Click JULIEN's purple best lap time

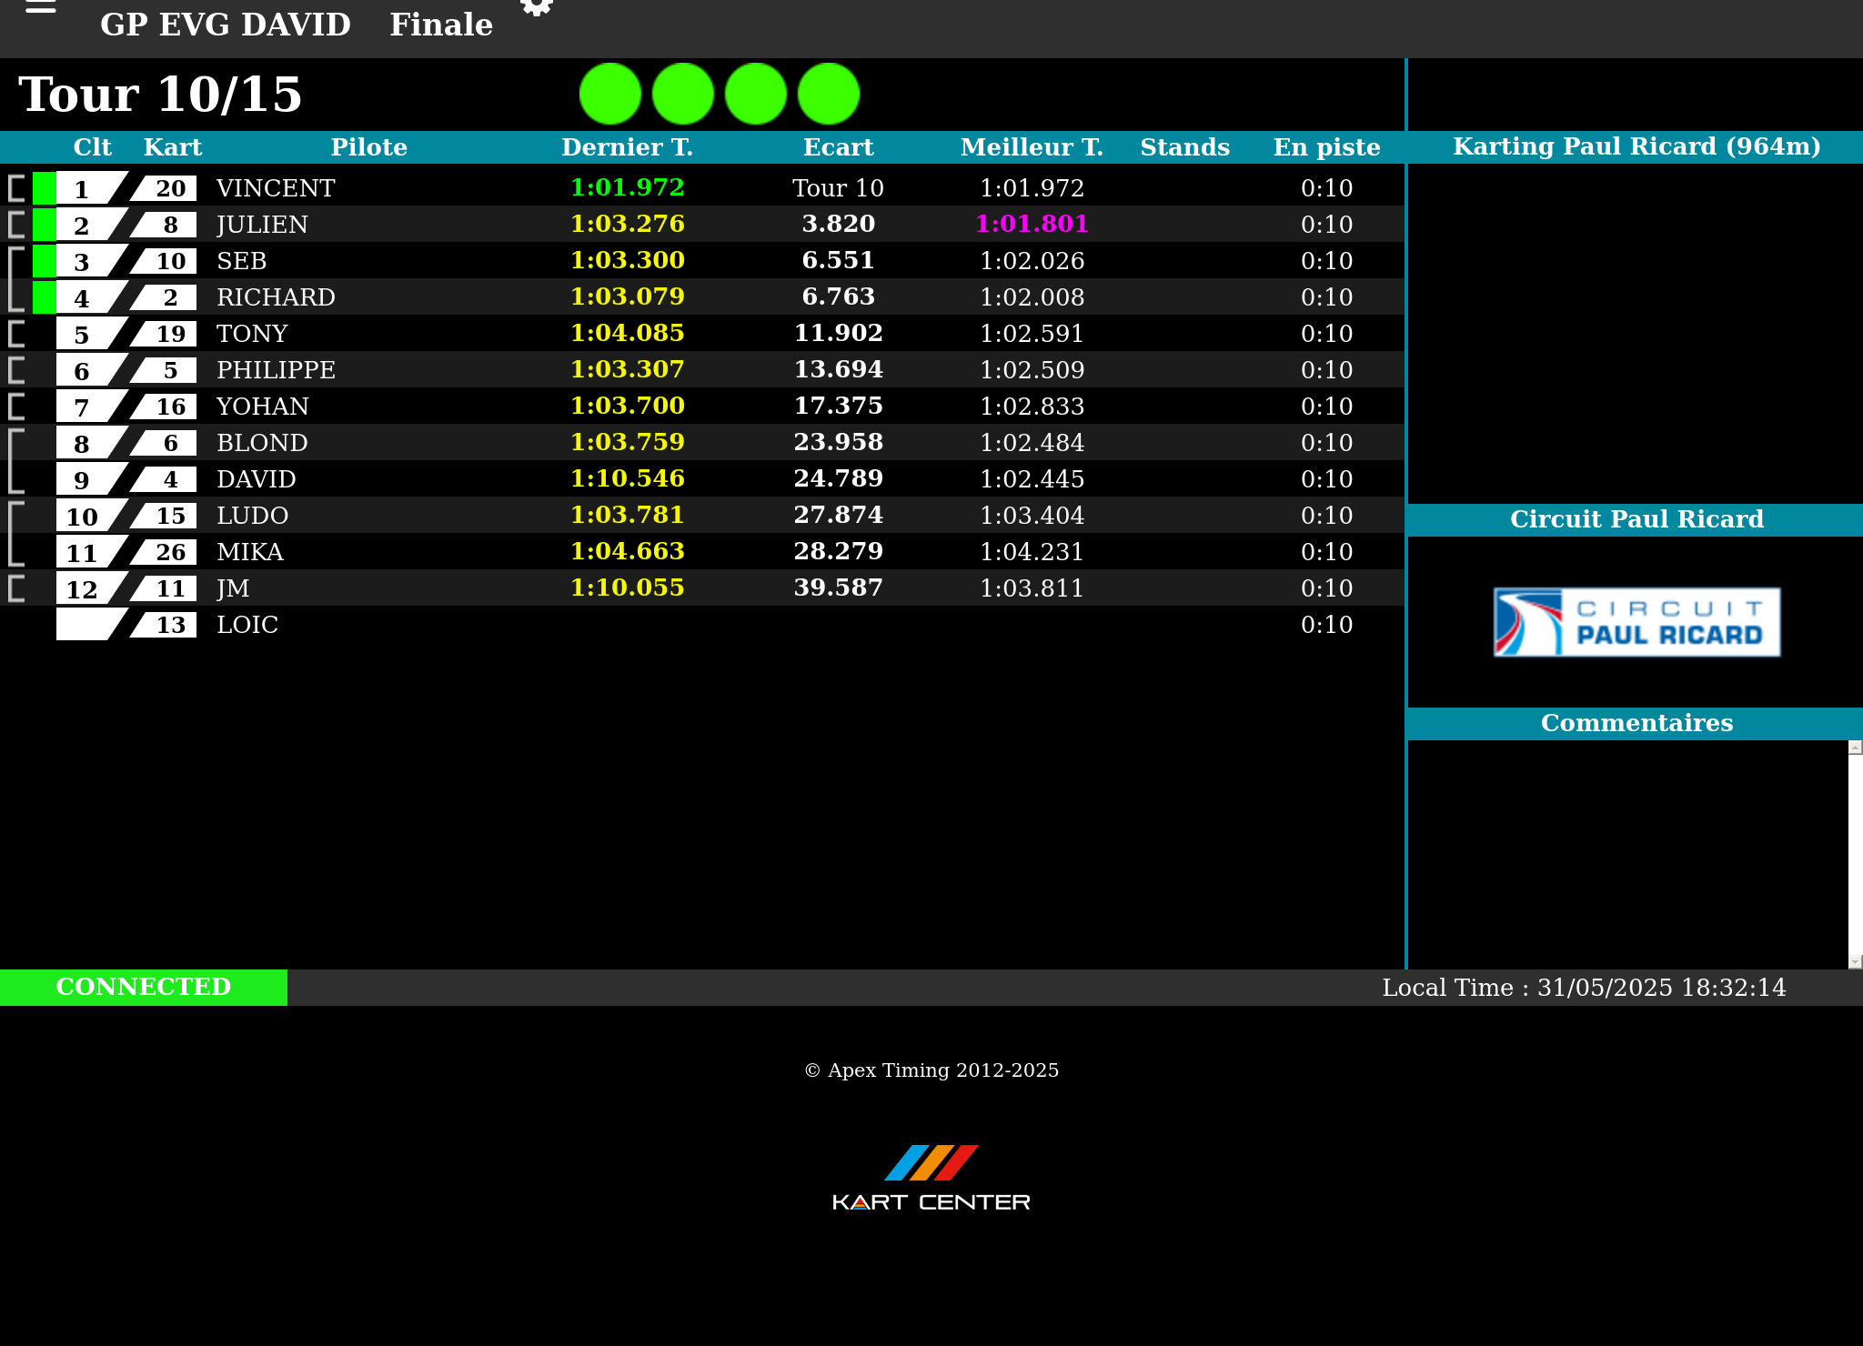[1032, 224]
